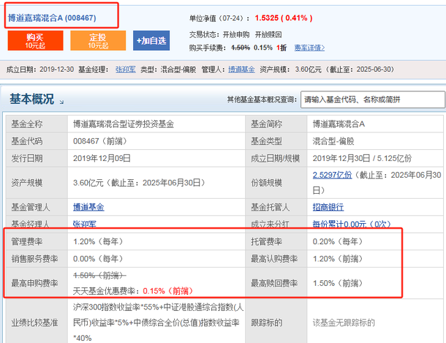Select the 1.20%（每年）management fee cell
Image resolution: width=446 pixels, height=343 pixels.
156,241
